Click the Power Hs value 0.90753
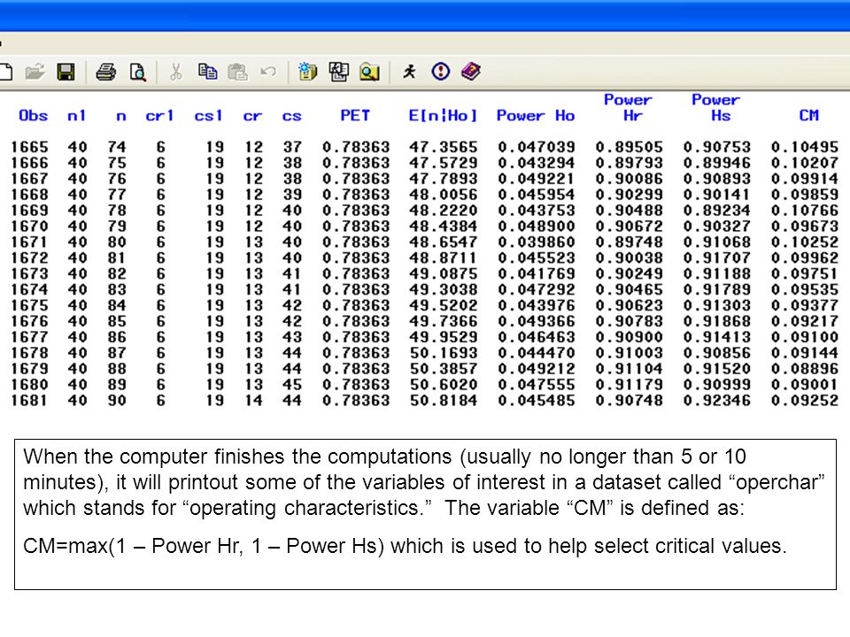The height and width of the screenshot is (637, 850). (717, 147)
